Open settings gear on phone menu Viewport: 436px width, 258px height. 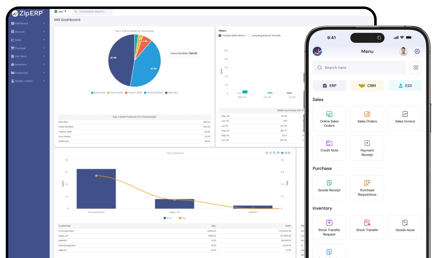point(417,51)
